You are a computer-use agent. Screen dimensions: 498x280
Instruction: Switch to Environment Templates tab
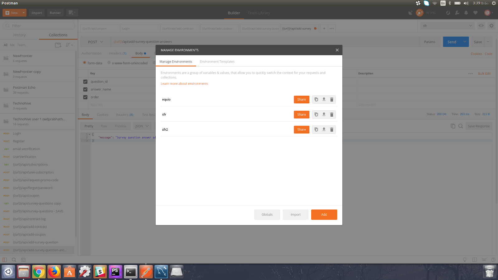217,61
